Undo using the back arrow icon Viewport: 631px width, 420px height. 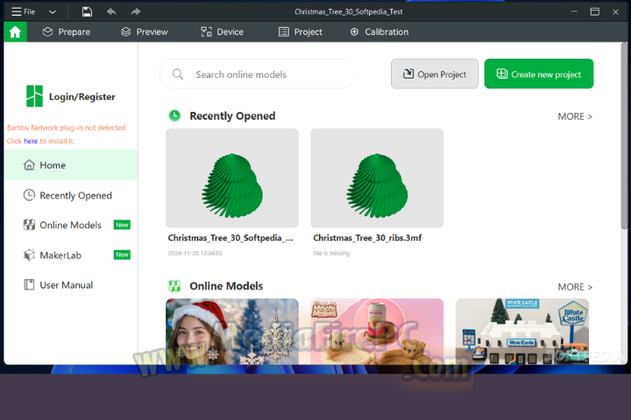pos(111,11)
